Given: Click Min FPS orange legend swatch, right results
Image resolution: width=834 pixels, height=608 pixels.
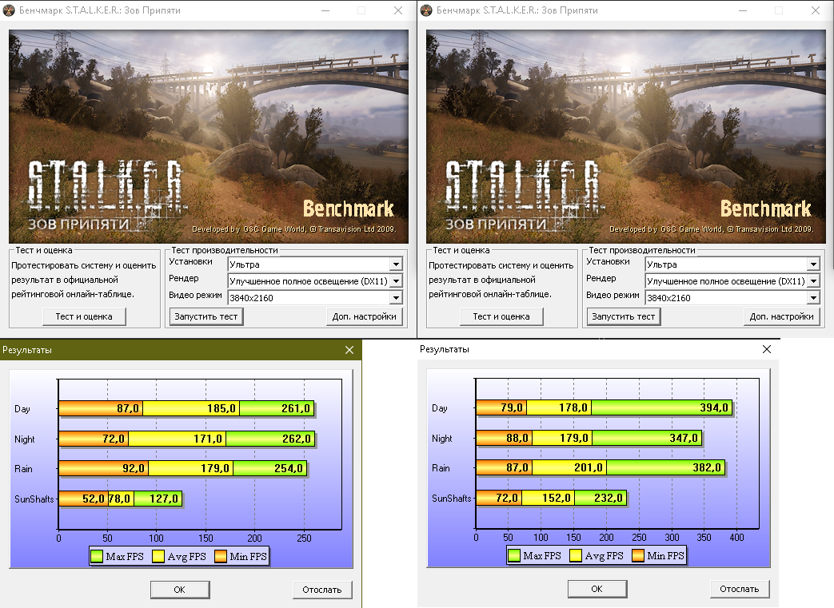Looking at the screenshot, I should coord(638,555).
